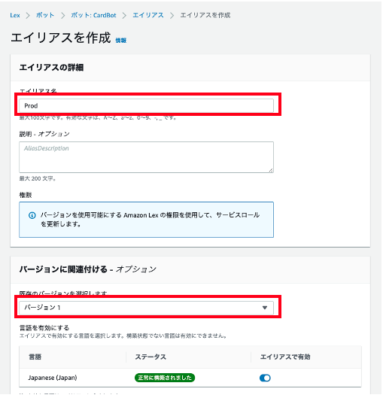
Task: Return to the エイリアス breadcrumb page
Action: click(x=148, y=15)
